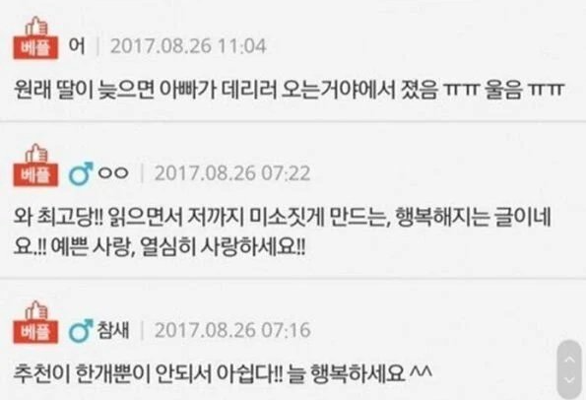Select the comment text starting with 원래 딸이
Image resolution: width=586 pixels, height=400 pixels.
(289, 90)
